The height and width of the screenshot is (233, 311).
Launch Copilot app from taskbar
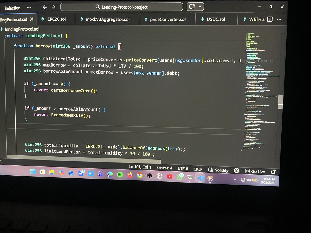click(x=61, y=173)
